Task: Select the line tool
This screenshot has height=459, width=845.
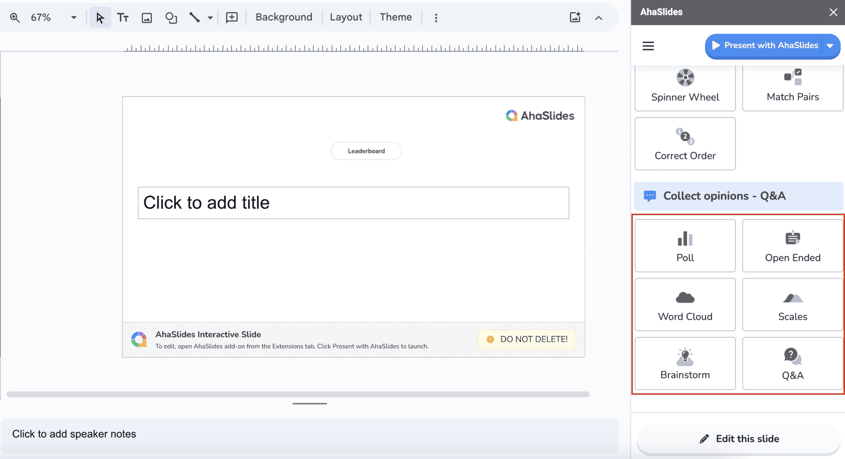Action: (194, 17)
